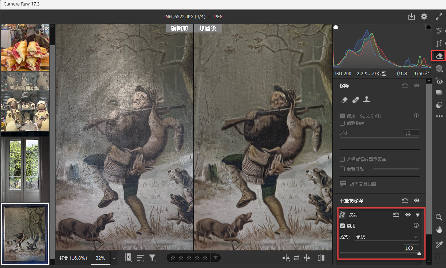Open filmstrip options menu icon

coord(128,258)
